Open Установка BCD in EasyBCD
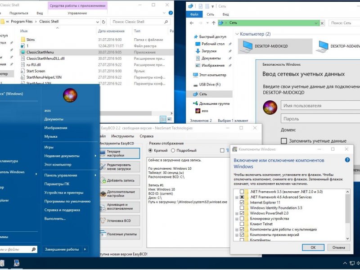The image size is (360, 270). (x=120, y=220)
